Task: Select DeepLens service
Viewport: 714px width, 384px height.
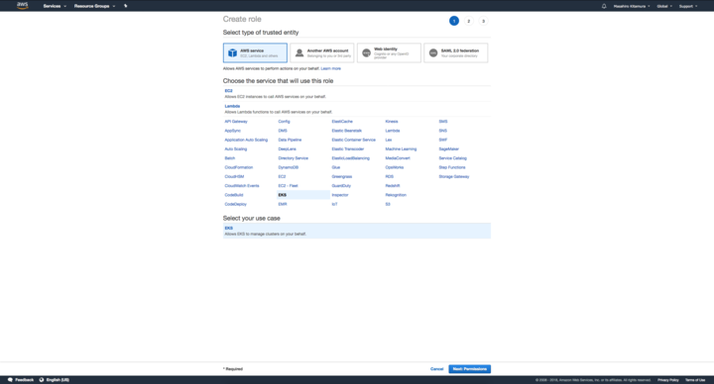Action: click(x=287, y=149)
